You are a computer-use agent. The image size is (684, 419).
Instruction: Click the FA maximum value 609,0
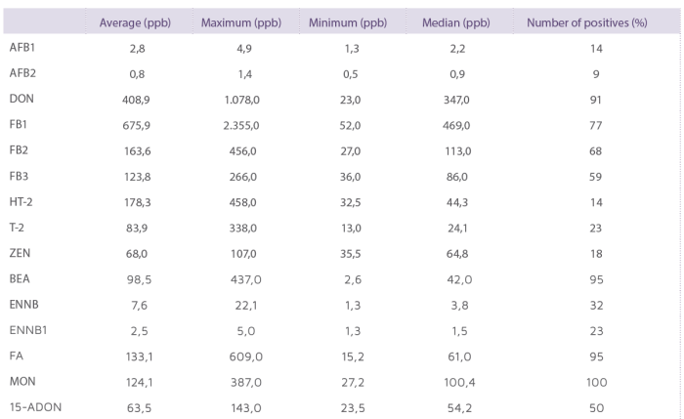tap(246, 356)
